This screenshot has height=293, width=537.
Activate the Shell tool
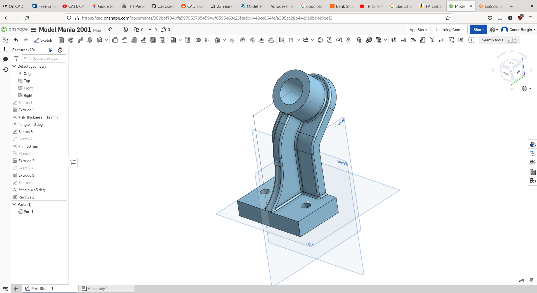click(153, 40)
